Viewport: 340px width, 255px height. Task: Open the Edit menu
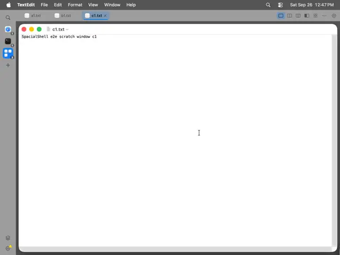pyautogui.click(x=58, y=5)
